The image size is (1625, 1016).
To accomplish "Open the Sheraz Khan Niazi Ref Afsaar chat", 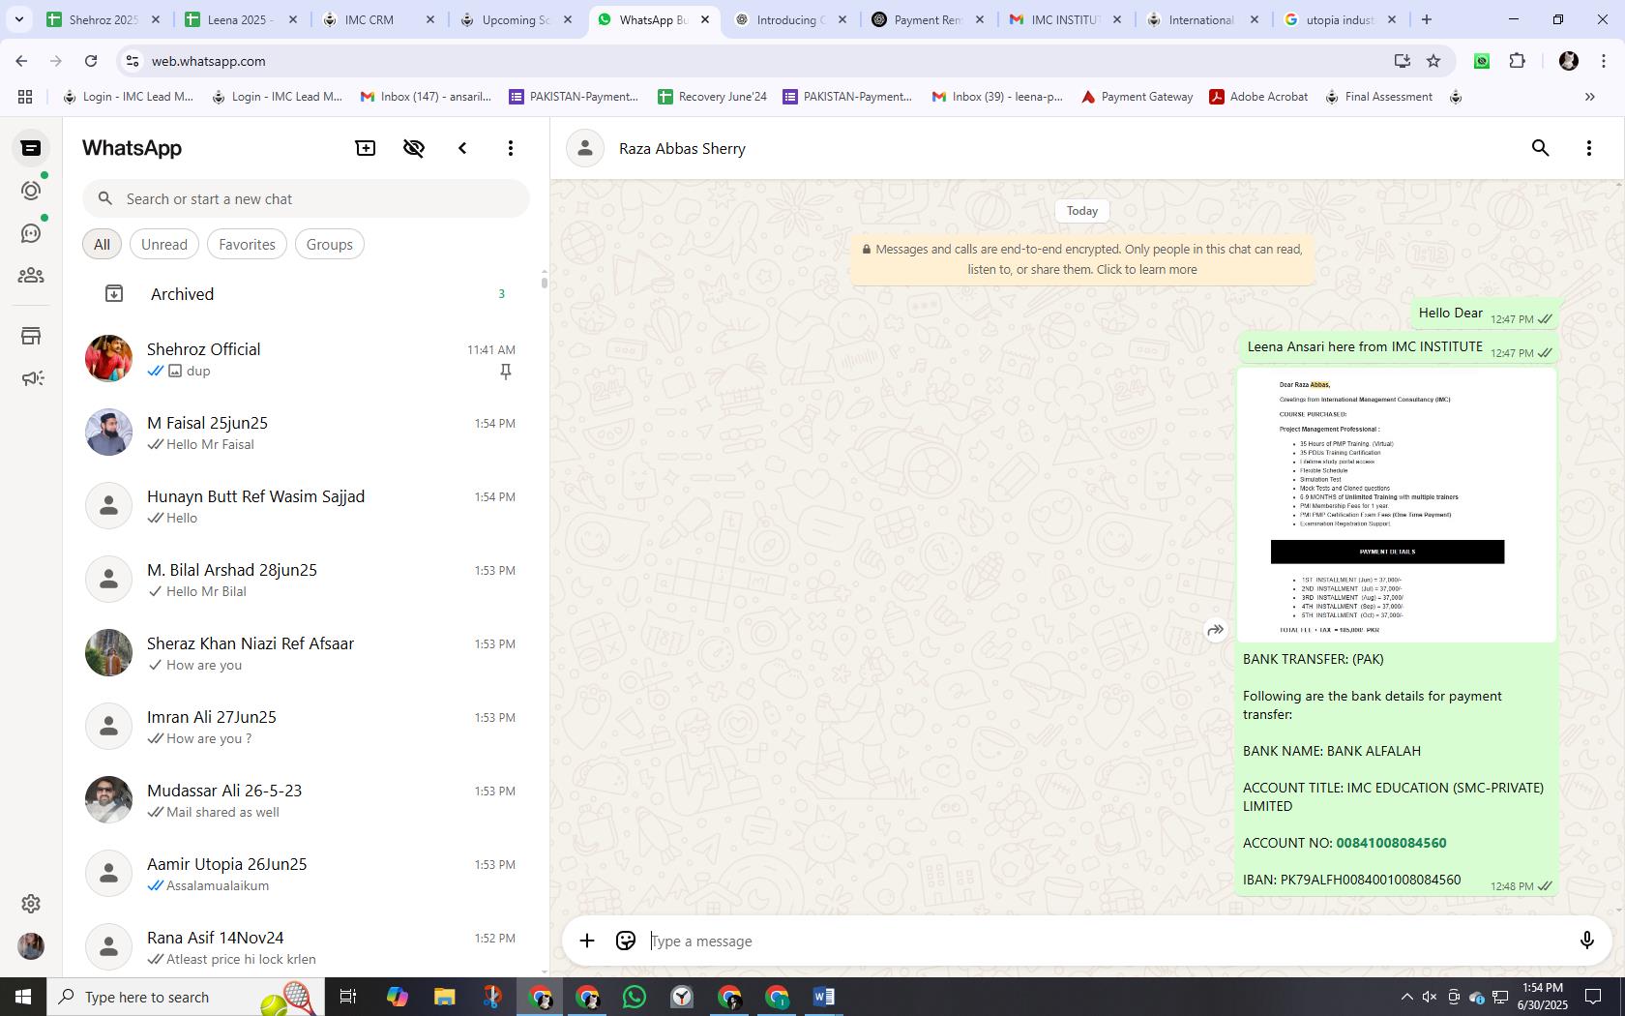I will (x=306, y=653).
